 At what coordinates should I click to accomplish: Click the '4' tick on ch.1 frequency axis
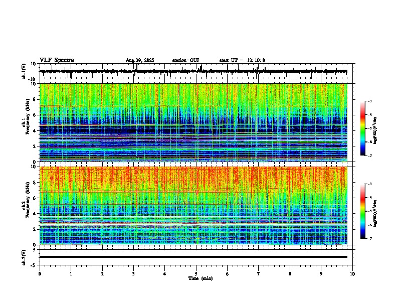tap(35, 131)
